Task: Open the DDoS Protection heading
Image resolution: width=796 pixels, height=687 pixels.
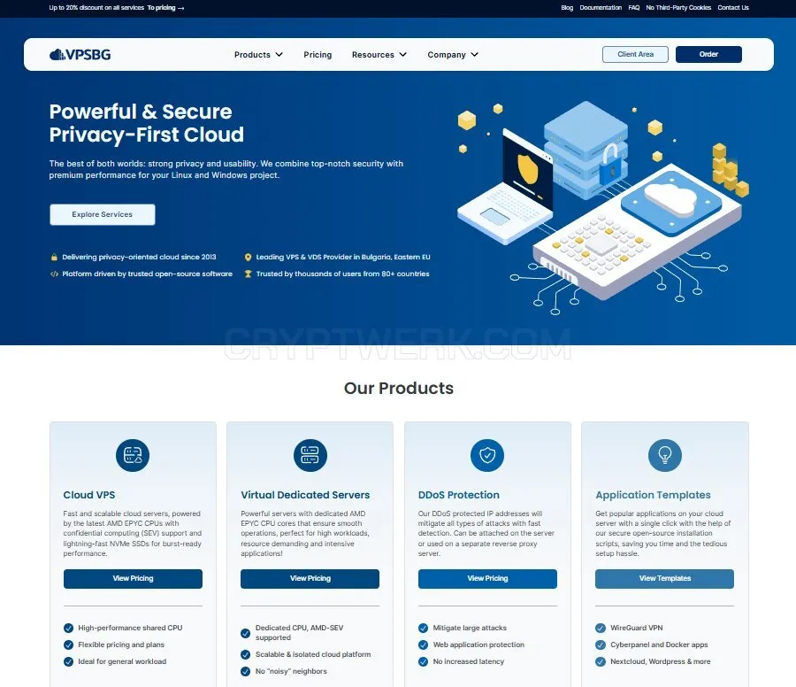Action: tap(459, 495)
